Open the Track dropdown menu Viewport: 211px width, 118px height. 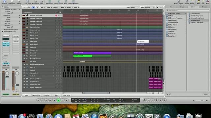pyautogui.click(x=49, y=8)
